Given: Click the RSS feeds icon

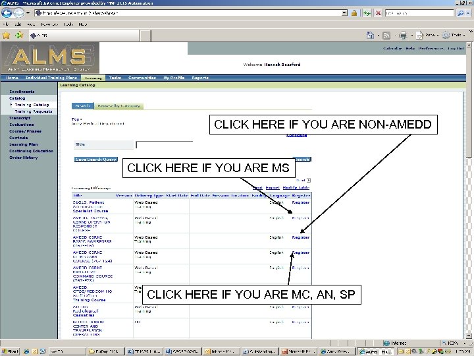Looking at the screenshot, I should coord(386,36).
